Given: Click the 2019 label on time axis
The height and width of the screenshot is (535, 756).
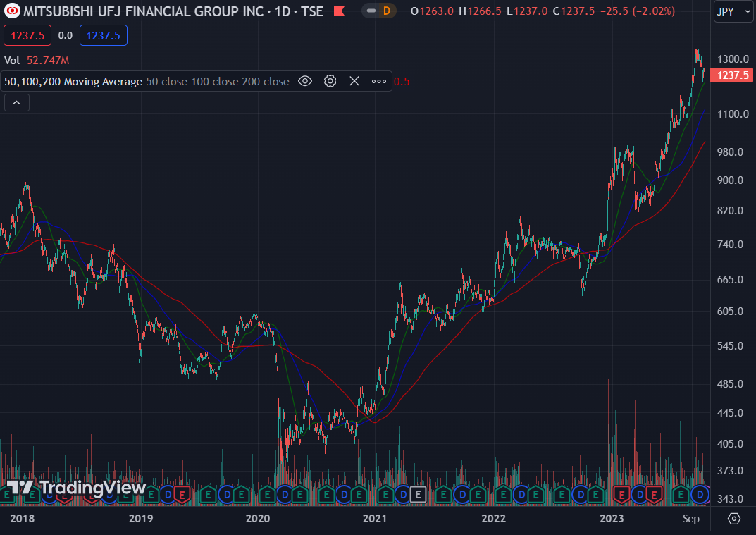Looking at the screenshot, I should point(141,519).
